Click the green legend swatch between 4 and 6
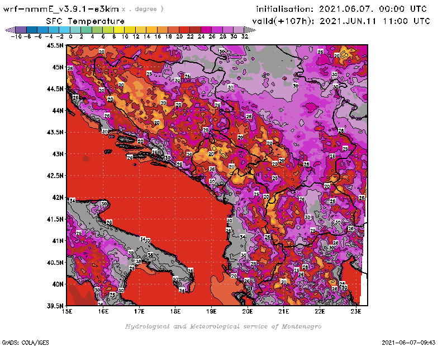 click(x=97, y=30)
